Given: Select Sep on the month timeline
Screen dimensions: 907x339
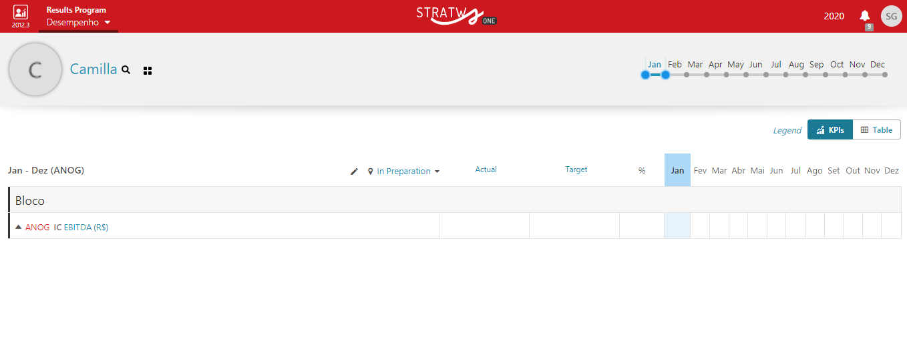Looking at the screenshot, I should [817, 65].
